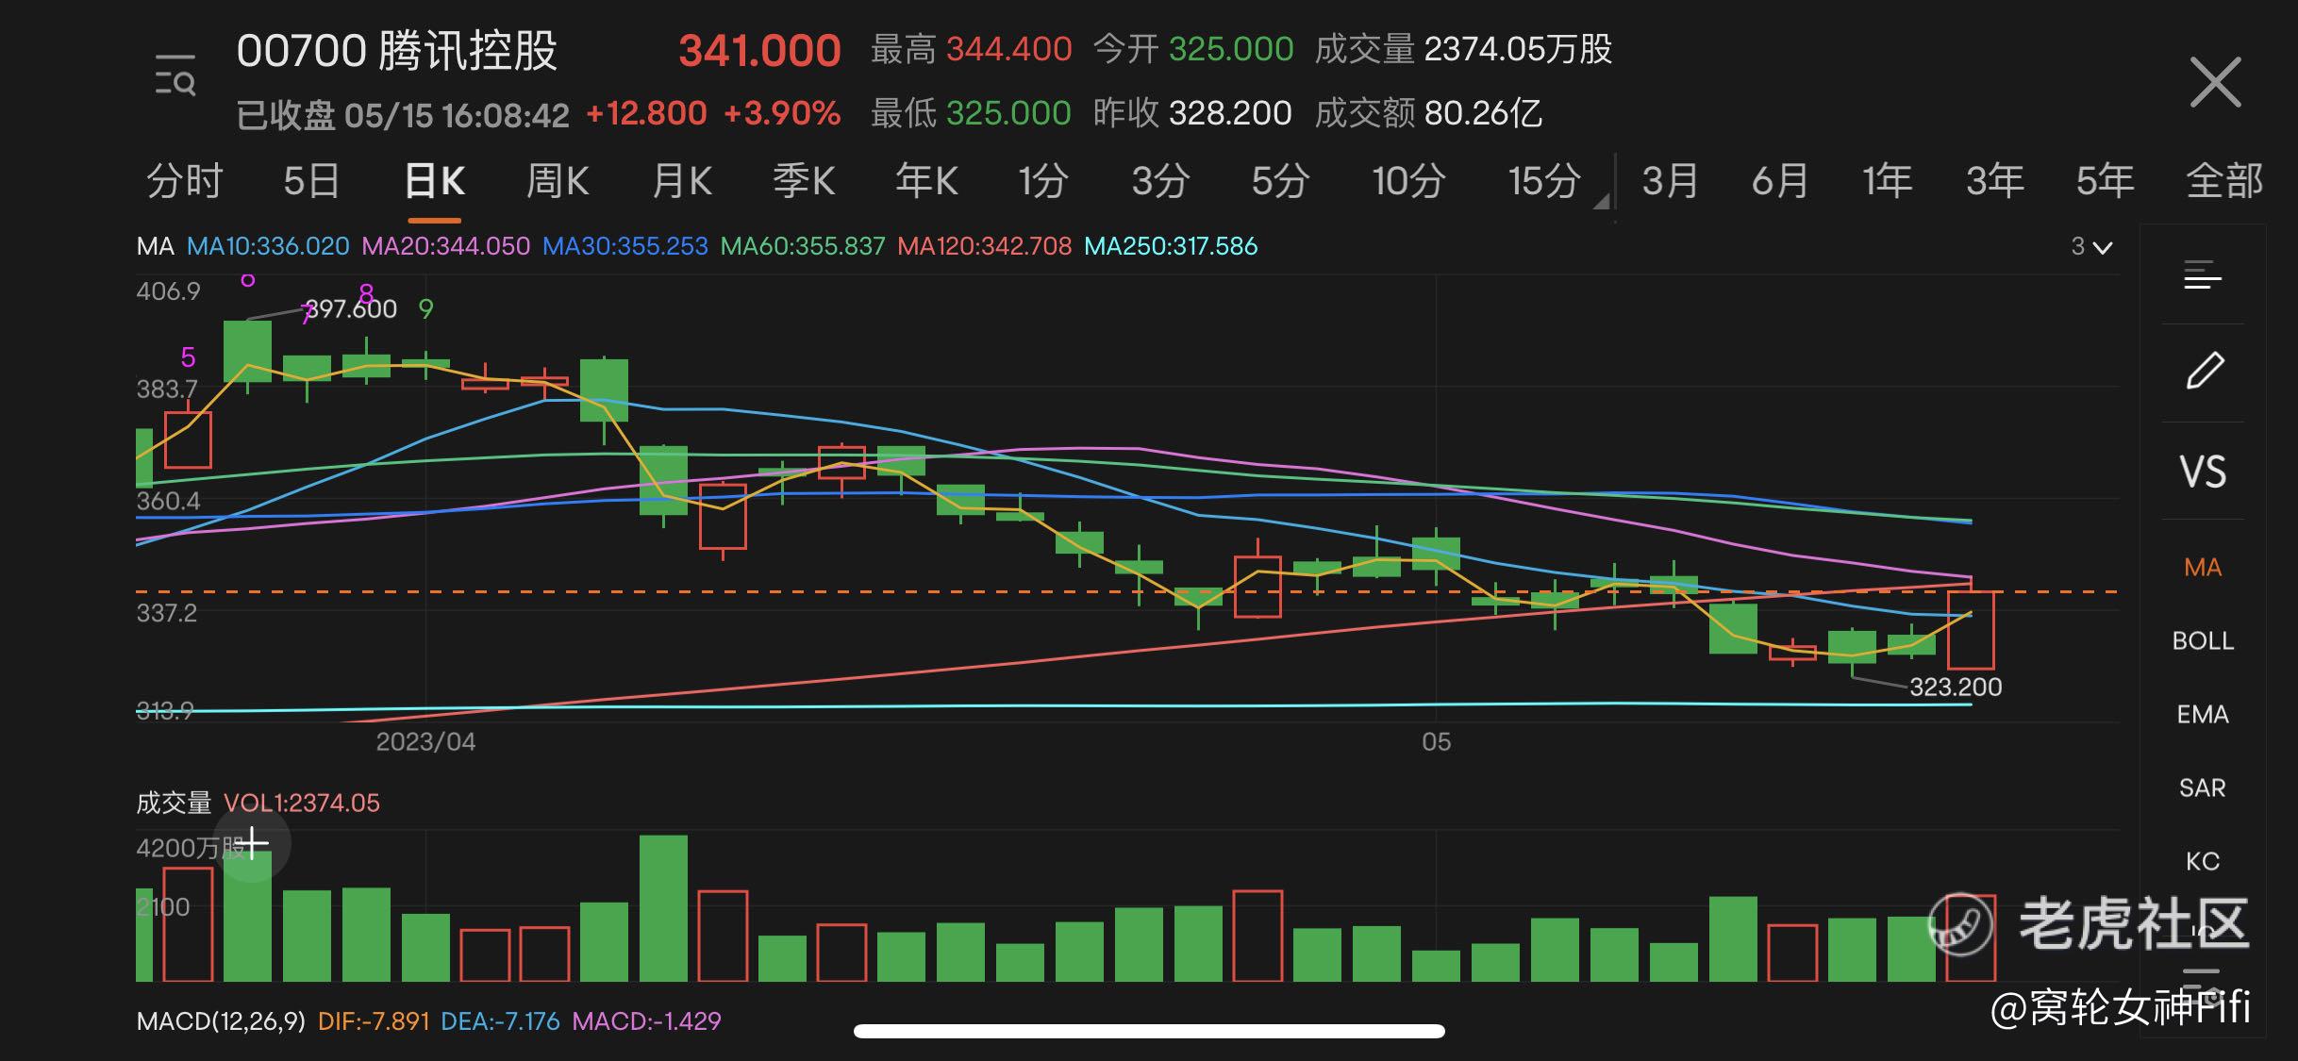Select the 年K yearly candlestick tab
This screenshot has height=1061, width=2298.
click(x=926, y=180)
